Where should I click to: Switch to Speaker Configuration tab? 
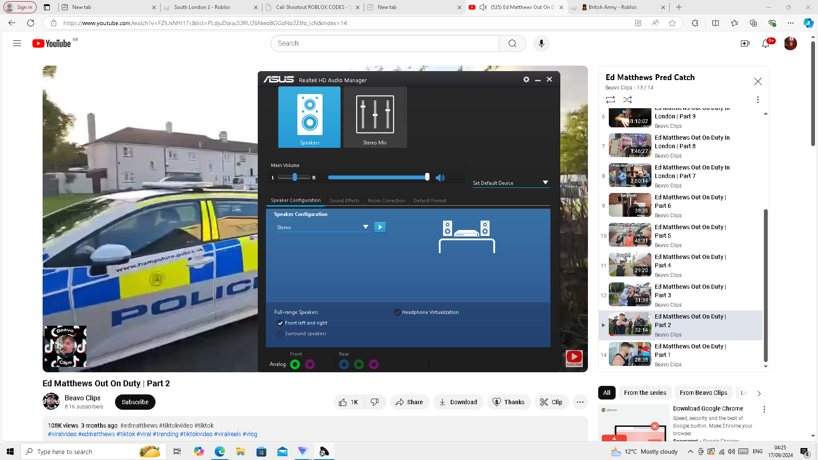pos(296,200)
